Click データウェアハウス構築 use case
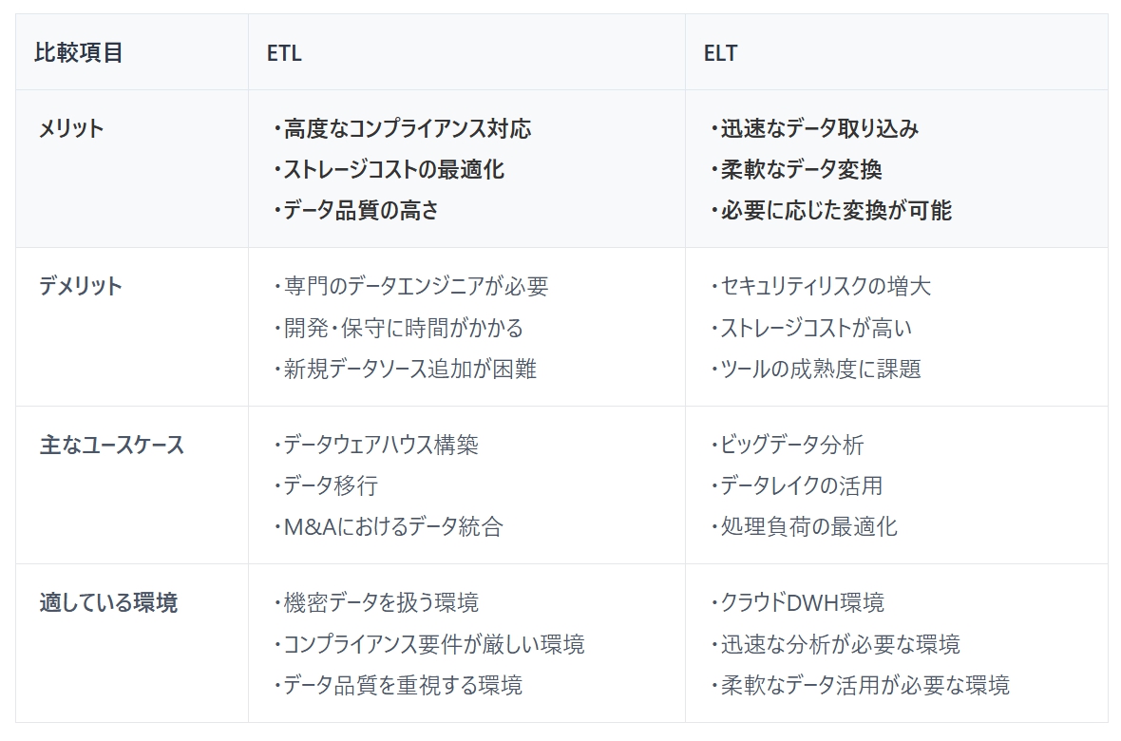 tap(380, 445)
